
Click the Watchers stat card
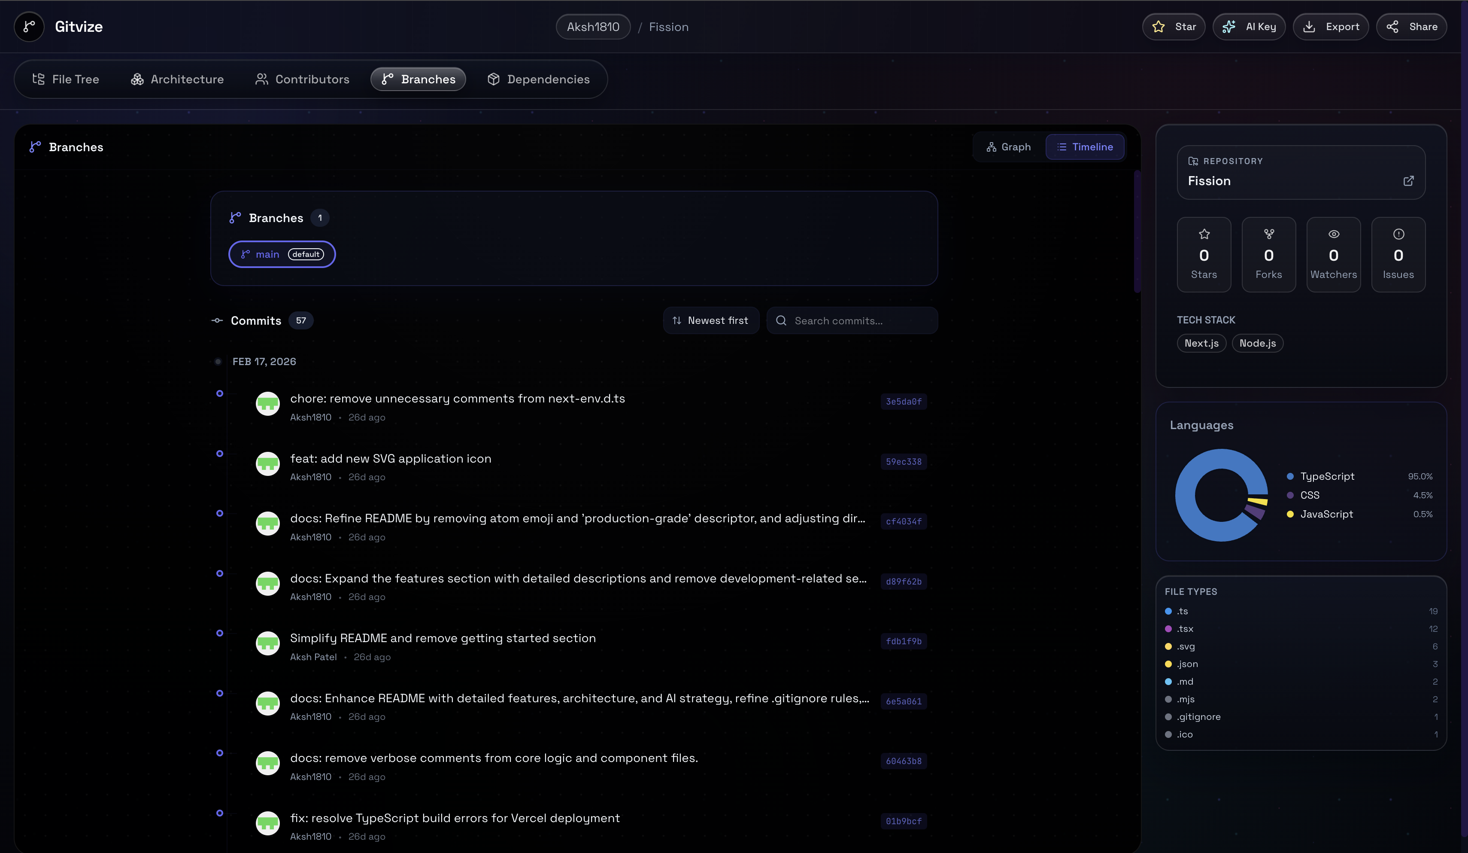tap(1333, 255)
